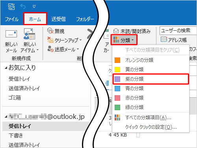Switch to the 送受信 ribbon tab

(59, 19)
